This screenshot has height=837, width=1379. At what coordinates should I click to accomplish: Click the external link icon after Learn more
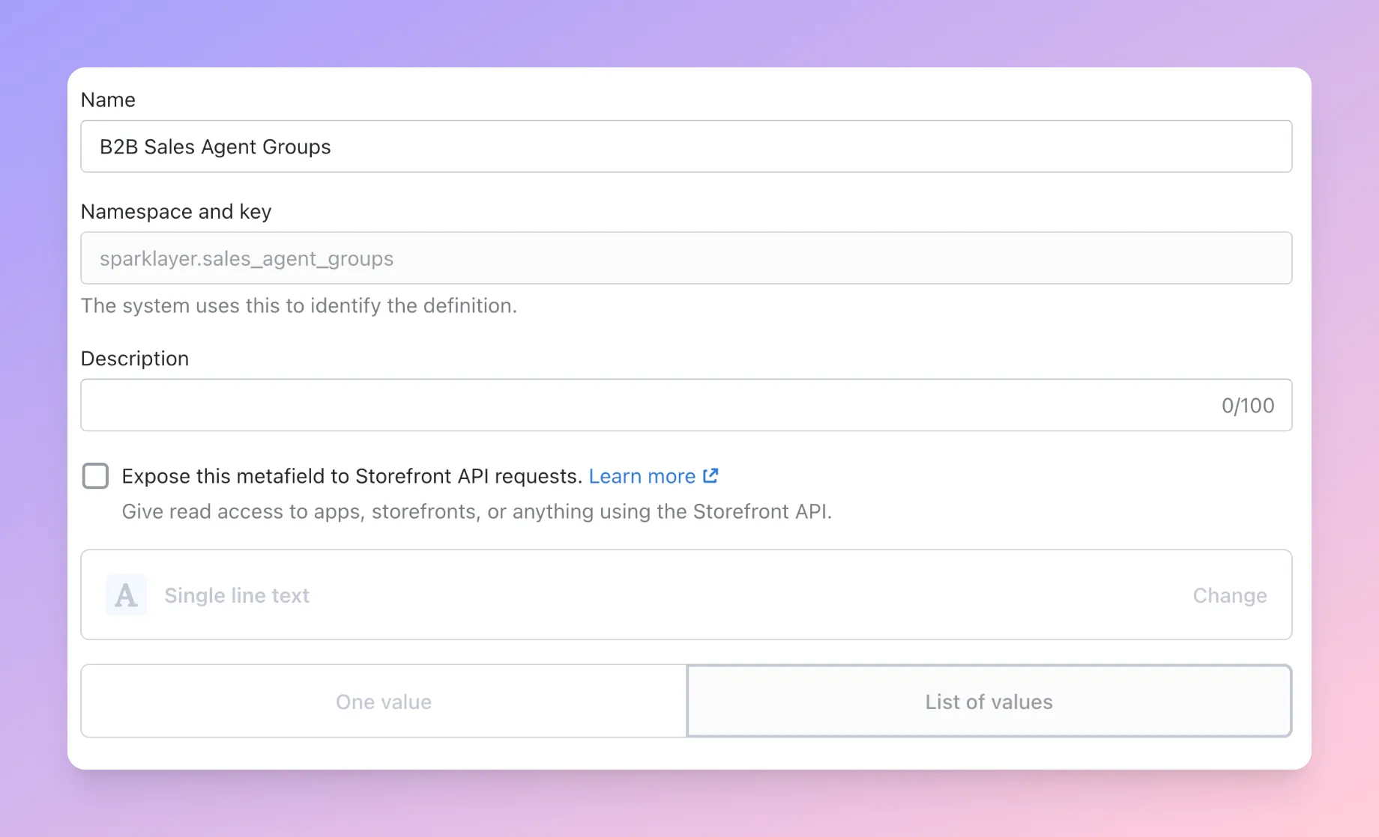pos(710,475)
